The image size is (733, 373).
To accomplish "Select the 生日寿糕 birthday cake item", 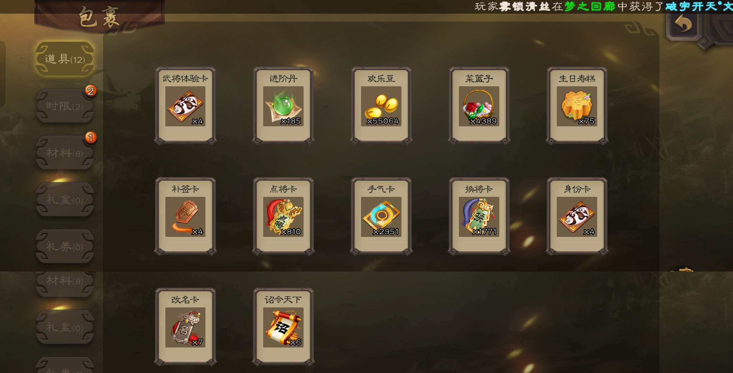I will tap(577, 105).
